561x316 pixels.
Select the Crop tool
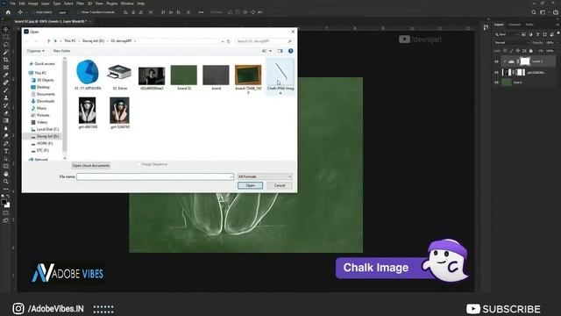click(6, 60)
